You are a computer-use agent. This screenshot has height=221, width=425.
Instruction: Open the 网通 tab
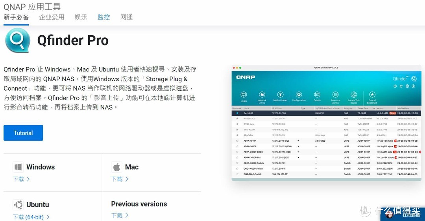coord(127,17)
